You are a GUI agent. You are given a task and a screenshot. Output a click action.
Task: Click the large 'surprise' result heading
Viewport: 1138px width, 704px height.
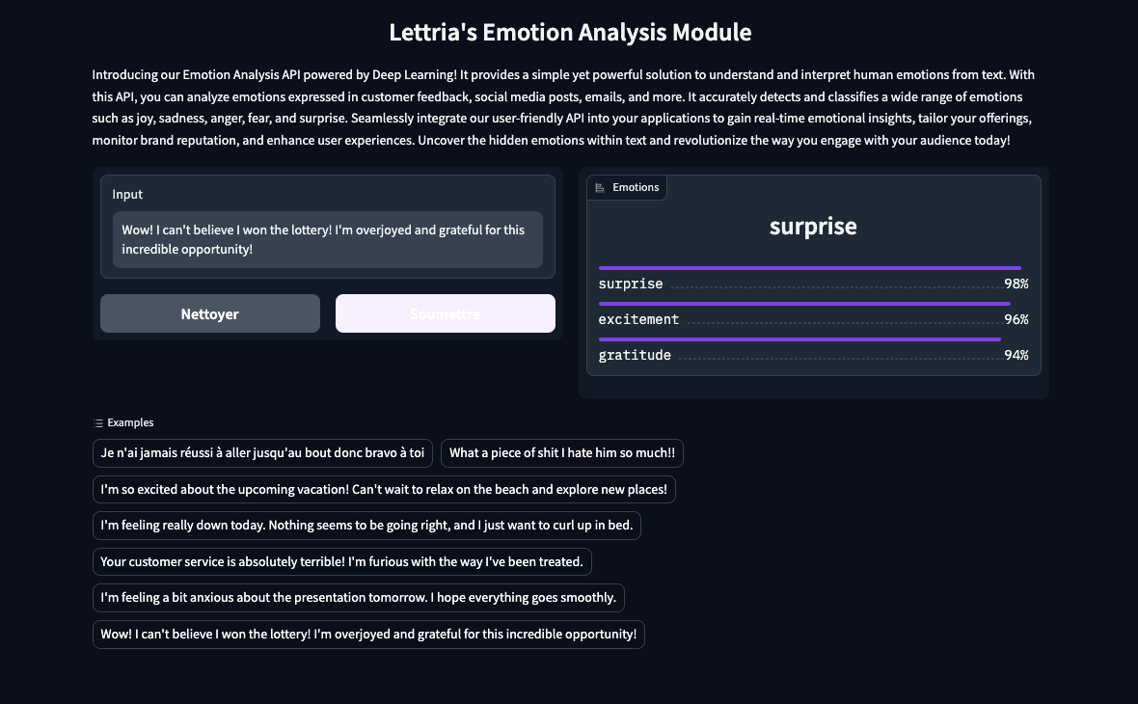point(812,226)
